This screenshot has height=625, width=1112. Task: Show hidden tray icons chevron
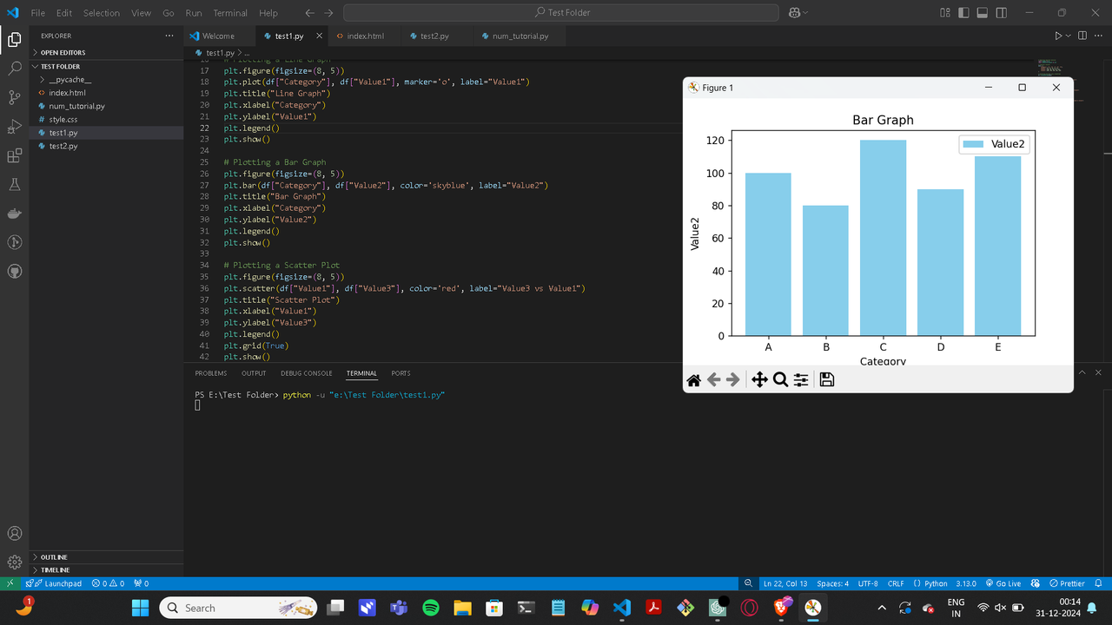click(x=882, y=608)
